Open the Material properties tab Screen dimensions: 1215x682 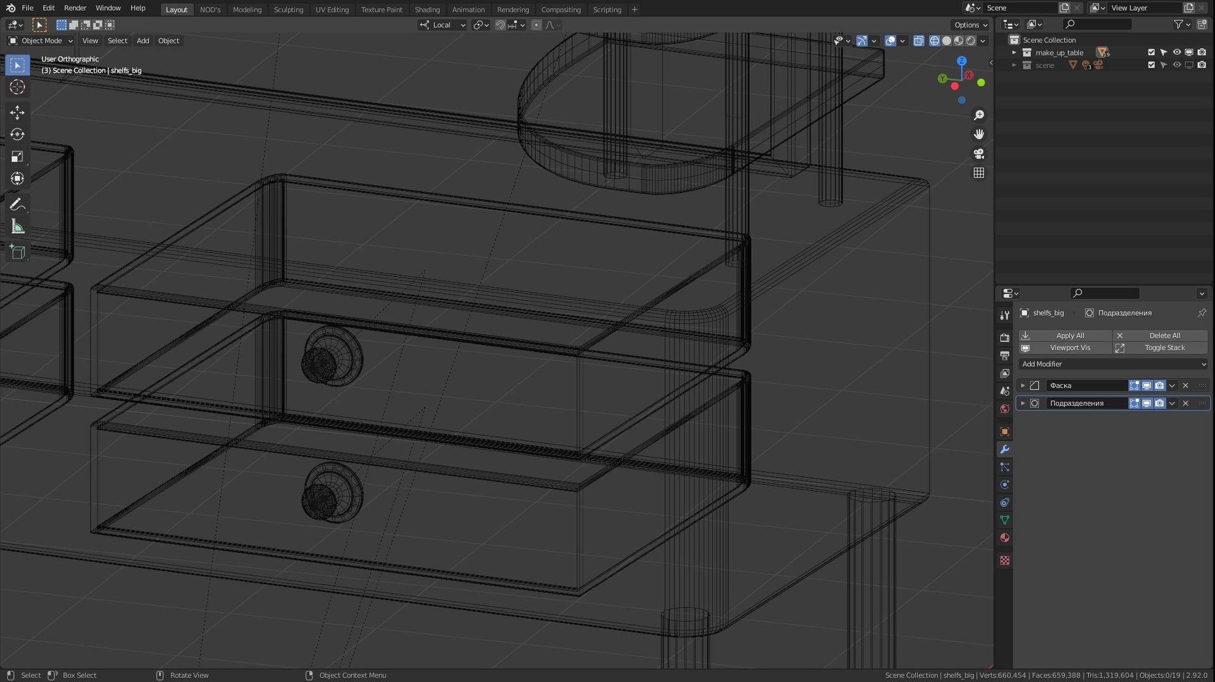click(x=1004, y=538)
